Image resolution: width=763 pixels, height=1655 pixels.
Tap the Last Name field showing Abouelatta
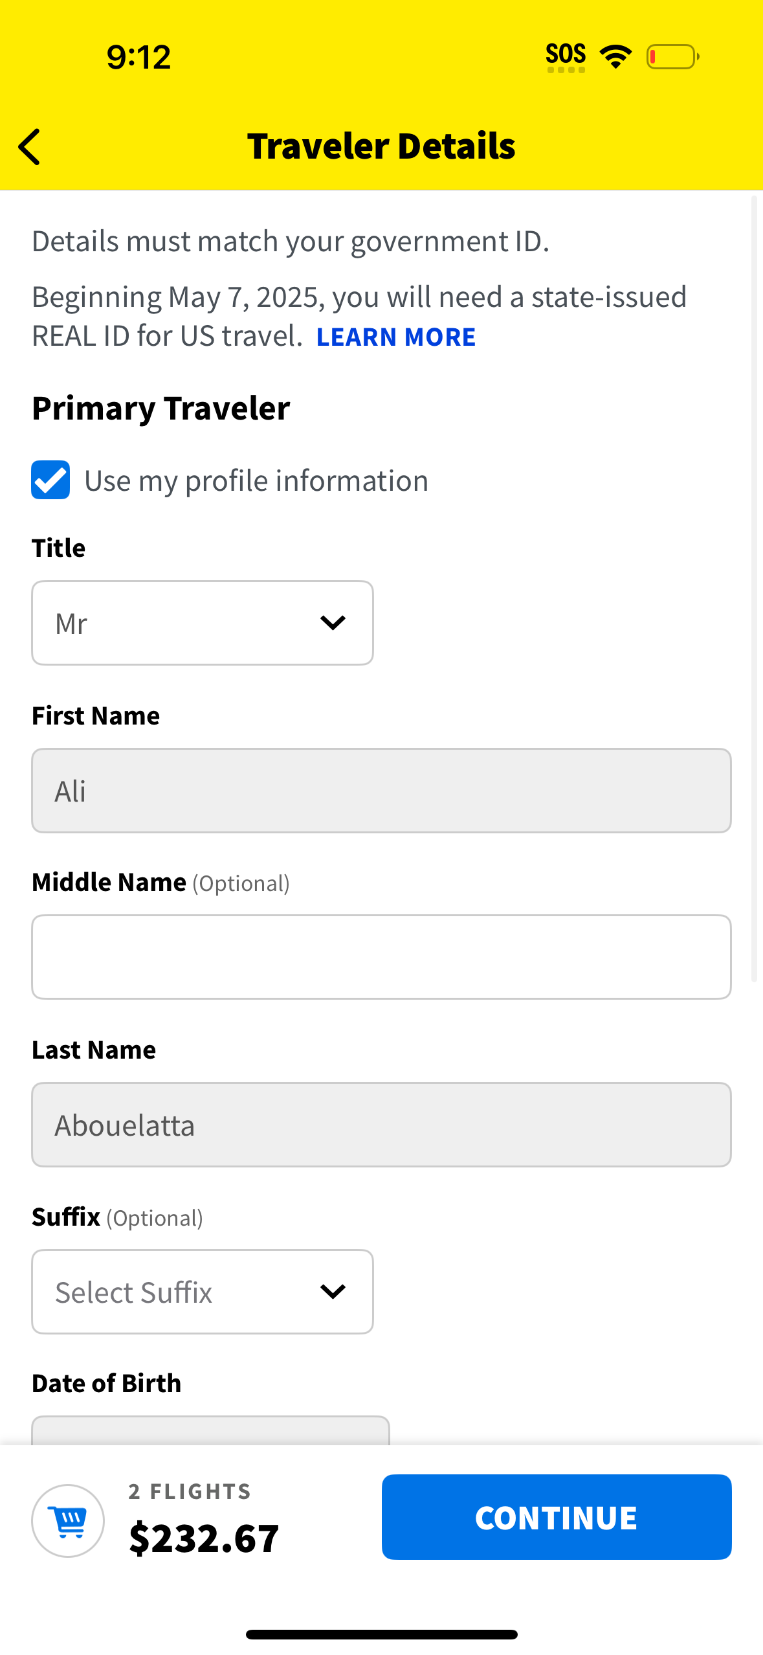(381, 1124)
